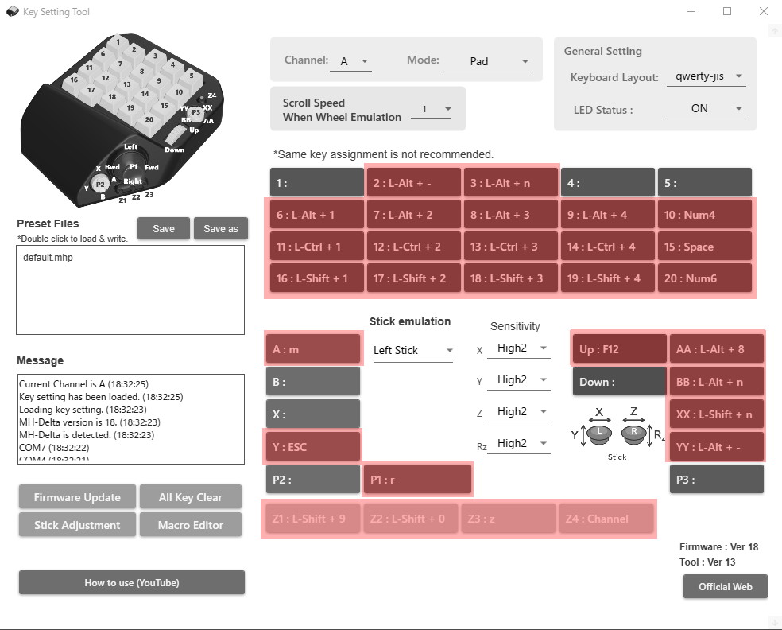
Task: Click the left stick L diagram icon
Action: [599, 434]
